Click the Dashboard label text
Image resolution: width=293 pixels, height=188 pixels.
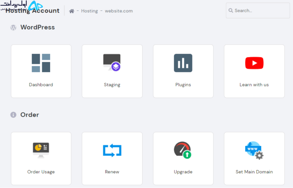[41, 85]
